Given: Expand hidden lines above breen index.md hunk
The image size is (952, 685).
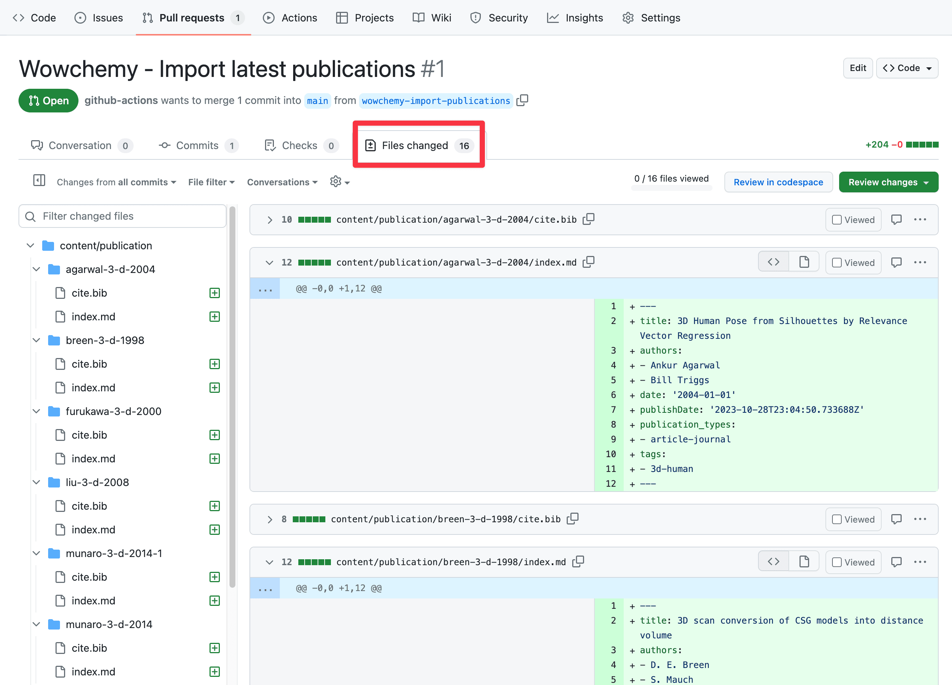Looking at the screenshot, I should pyautogui.click(x=265, y=588).
